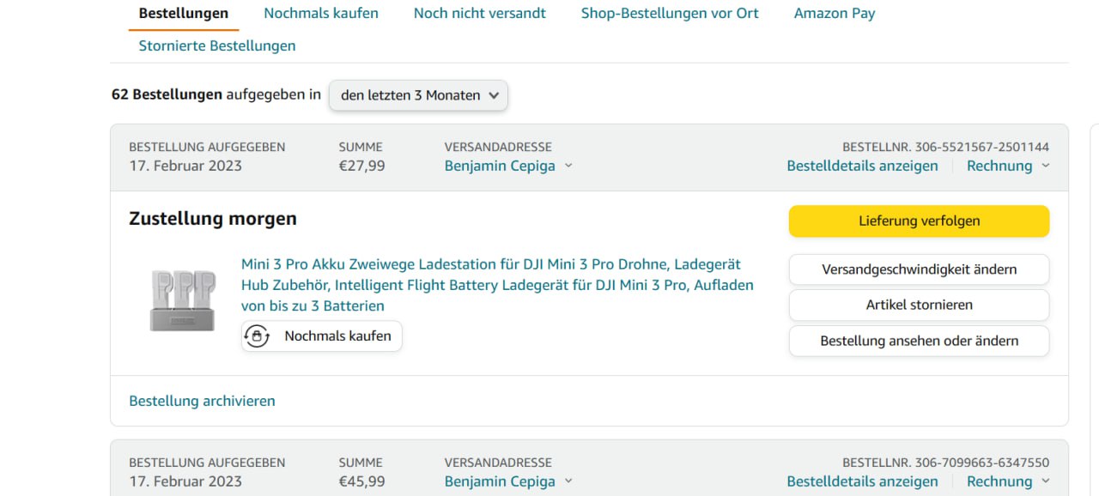This screenshot has width=1099, height=496.
Task: Open the time period dropdown
Action: [x=418, y=95]
